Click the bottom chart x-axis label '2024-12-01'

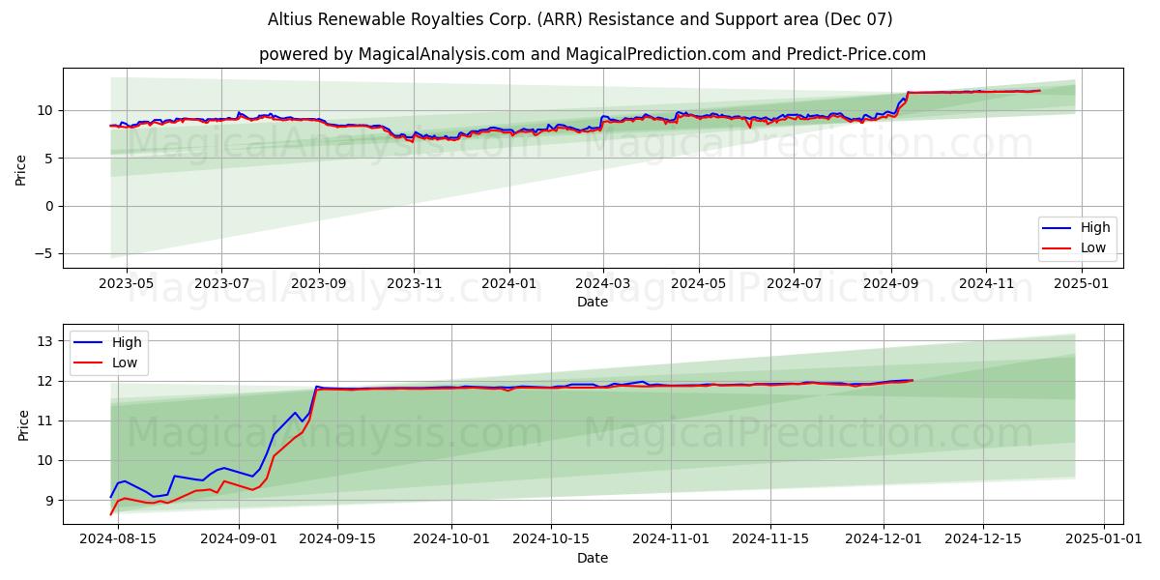point(884,539)
